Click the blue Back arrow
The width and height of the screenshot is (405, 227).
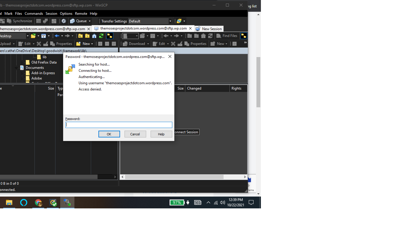pyautogui.click(x=57, y=36)
